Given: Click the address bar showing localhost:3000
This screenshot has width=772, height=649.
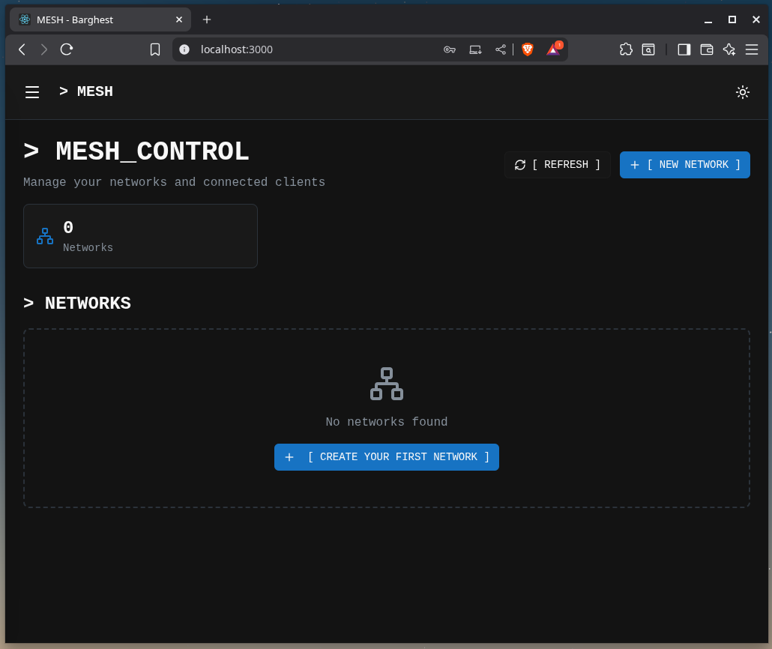Looking at the screenshot, I should click(x=315, y=49).
